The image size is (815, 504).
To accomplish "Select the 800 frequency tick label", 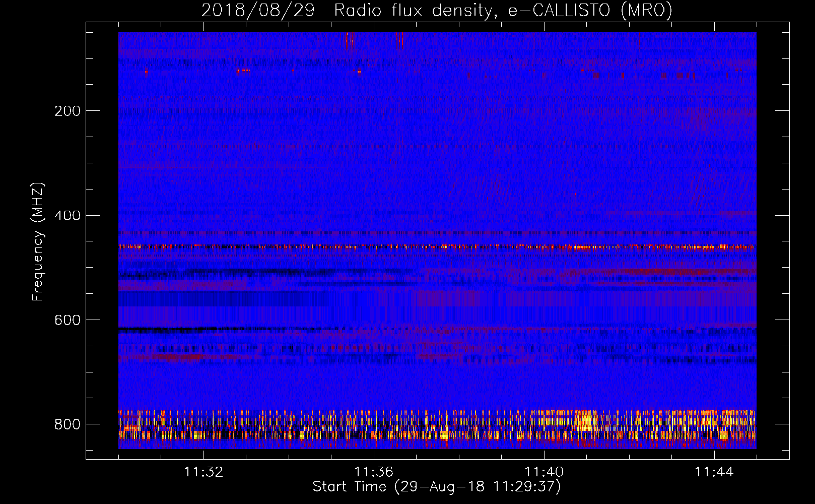I will (67, 424).
